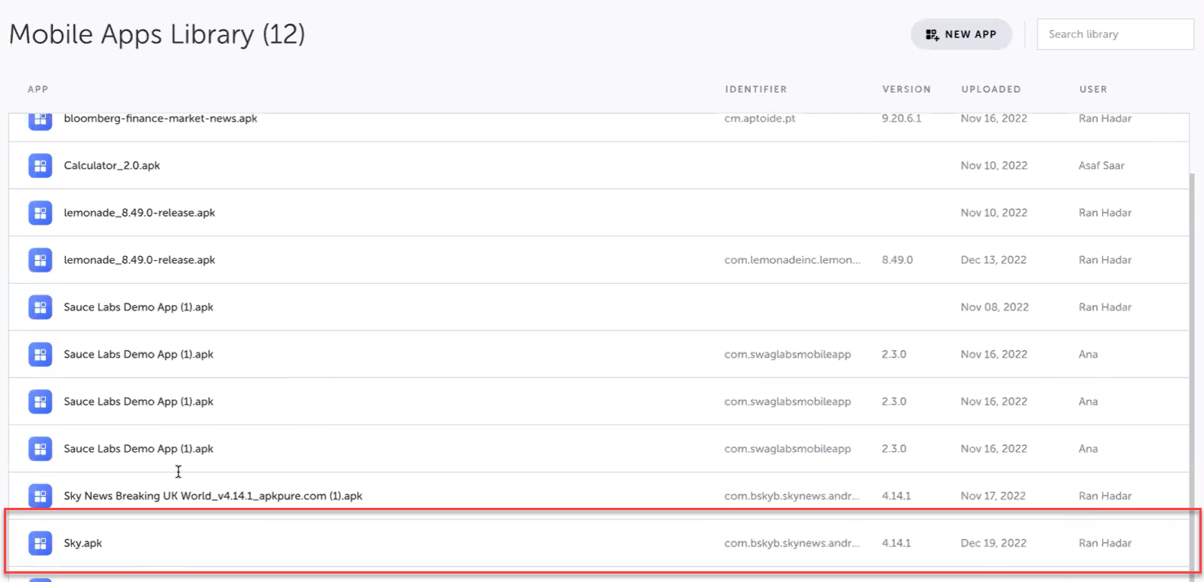Image resolution: width=1204 pixels, height=582 pixels.
Task: Click the bloomberg-finance-market-news.apk app icon
Action: 41,120
